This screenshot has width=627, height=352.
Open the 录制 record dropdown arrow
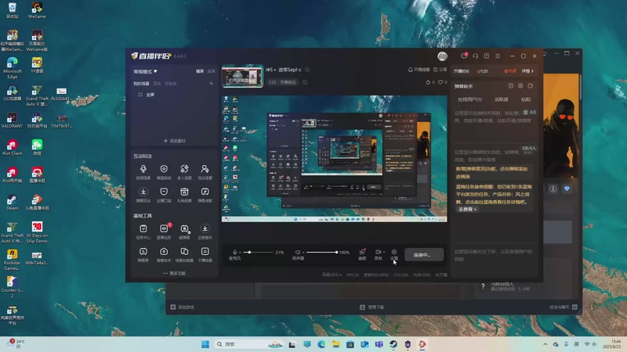point(384,252)
